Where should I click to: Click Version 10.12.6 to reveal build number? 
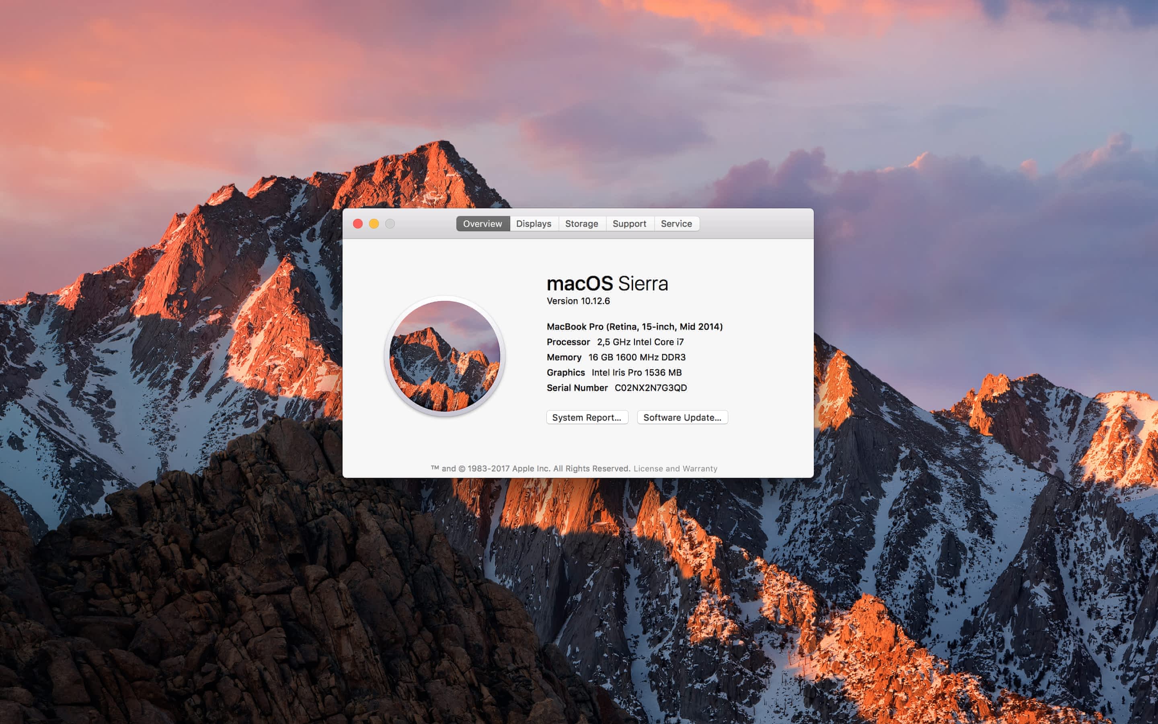click(578, 301)
